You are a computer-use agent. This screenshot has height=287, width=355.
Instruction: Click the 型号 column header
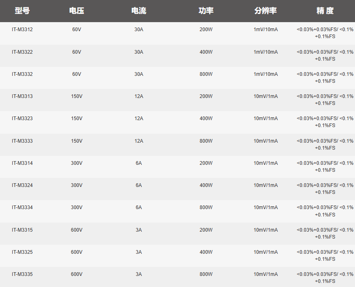(22, 11)
